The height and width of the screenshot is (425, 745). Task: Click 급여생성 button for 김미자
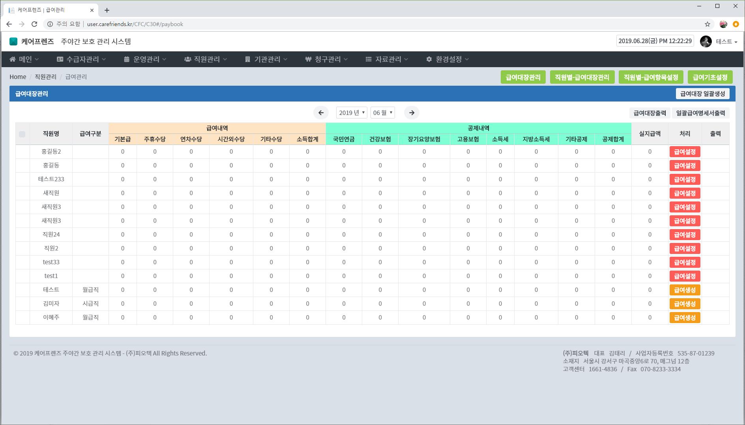click(x=685, y=304)
